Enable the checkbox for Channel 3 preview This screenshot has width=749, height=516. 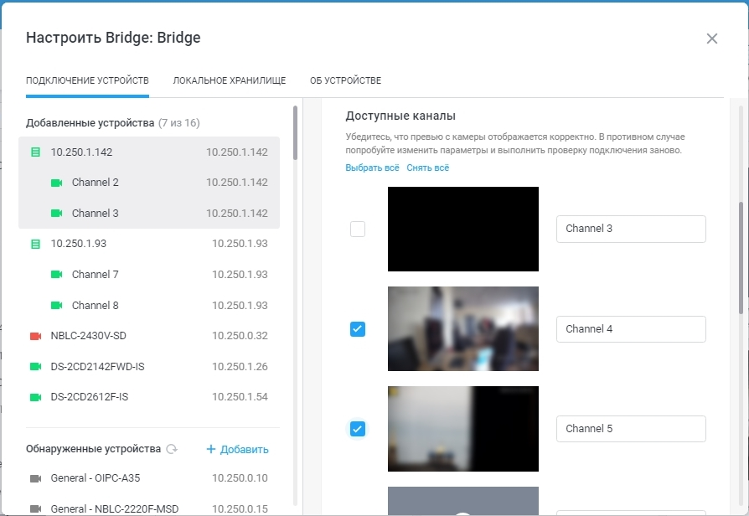[x=358, y=229]
